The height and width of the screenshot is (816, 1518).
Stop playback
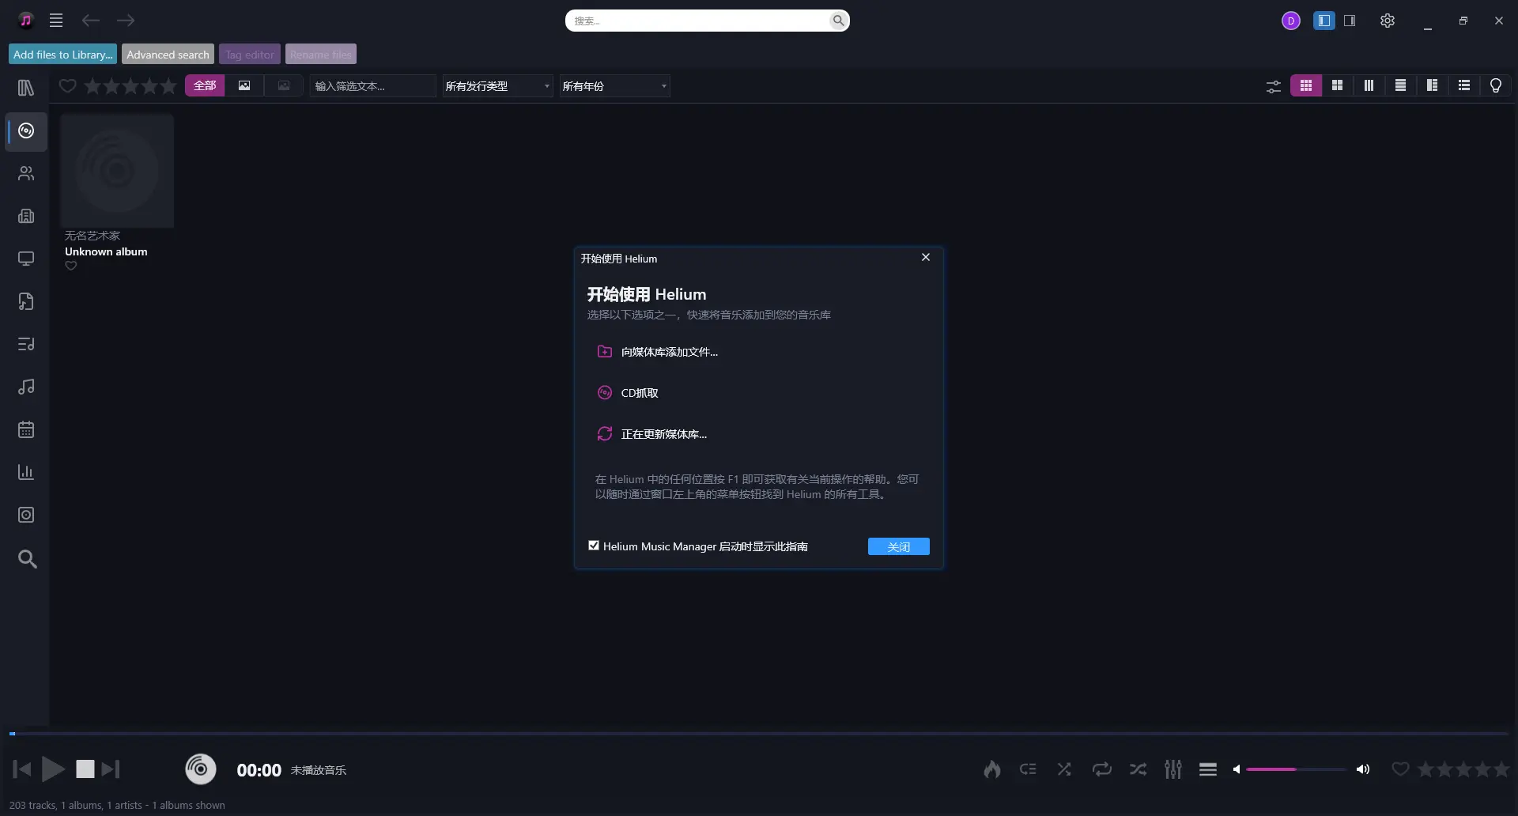tap(85, 769)
